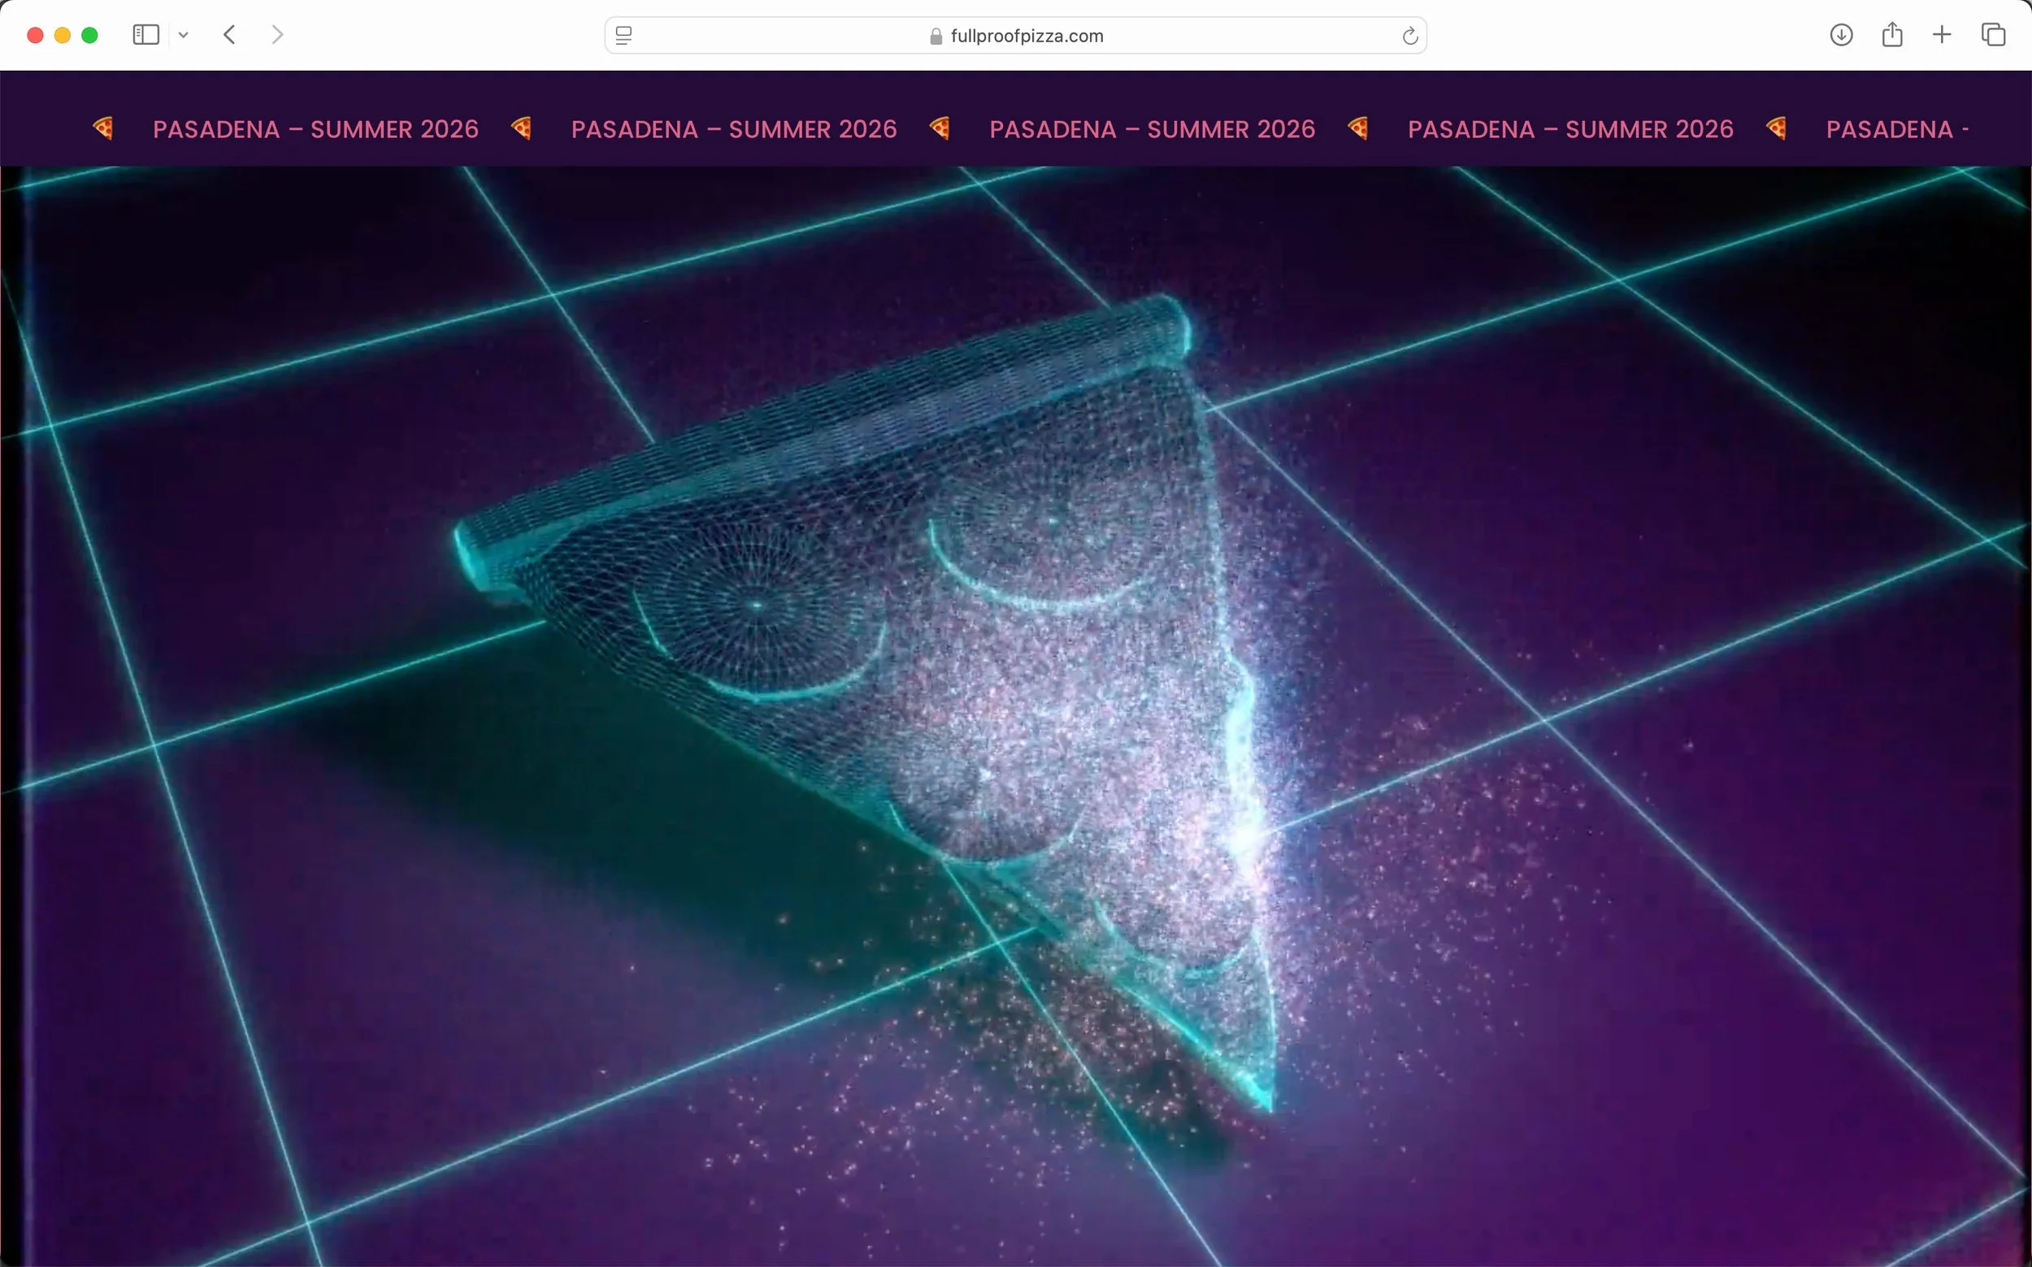Expand the sidebar tab group dropdown chevron

coord(184,35)
